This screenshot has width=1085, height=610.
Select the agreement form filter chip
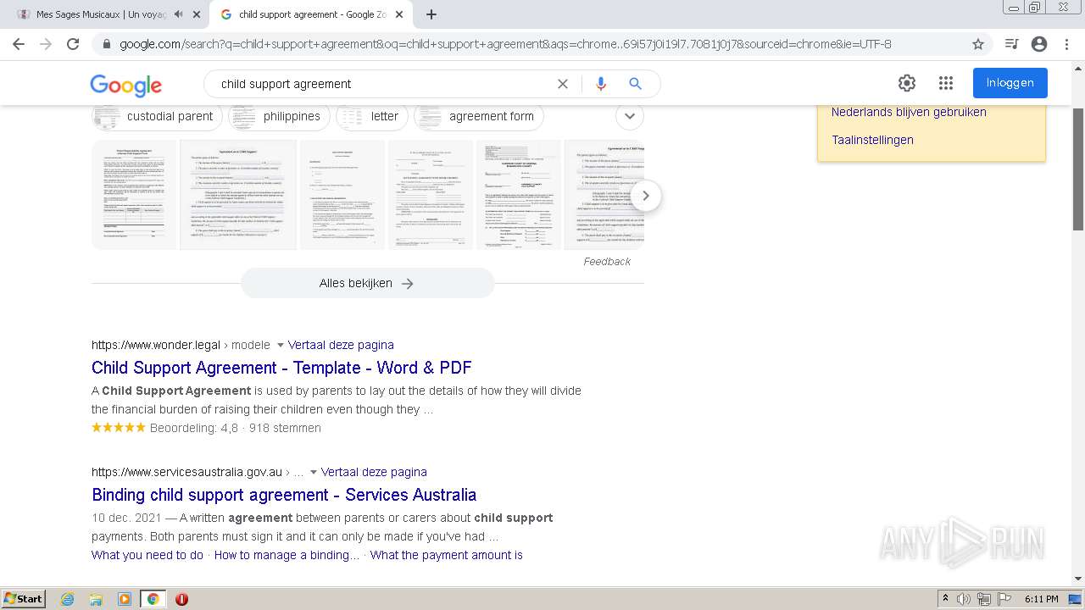coord(478,116)
